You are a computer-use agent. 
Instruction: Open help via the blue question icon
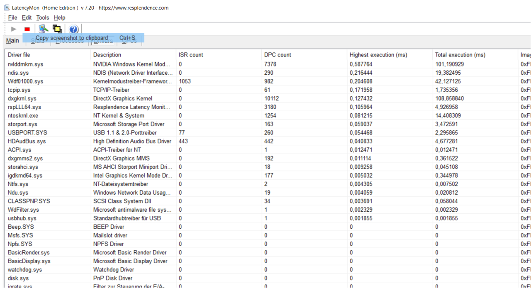[73, 29]
